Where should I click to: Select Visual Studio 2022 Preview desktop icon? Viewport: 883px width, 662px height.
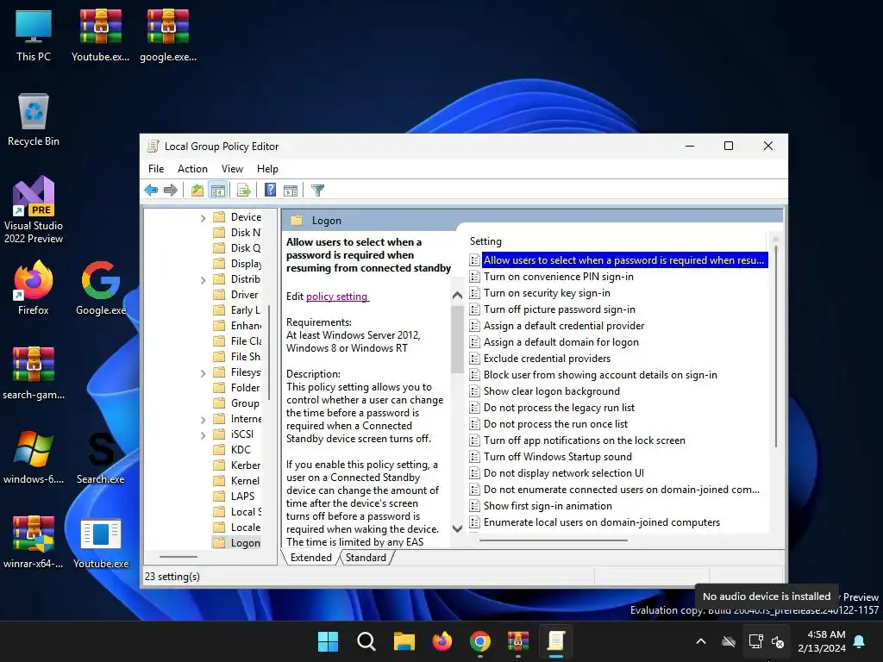tap(34, 210)
